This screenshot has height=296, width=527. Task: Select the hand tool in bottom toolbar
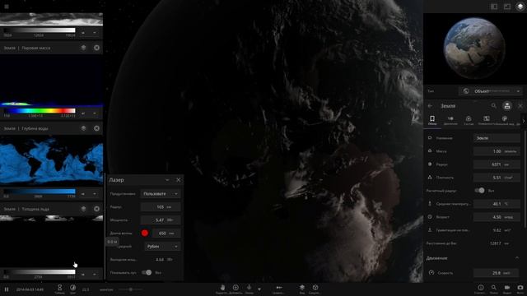(222, 289)
